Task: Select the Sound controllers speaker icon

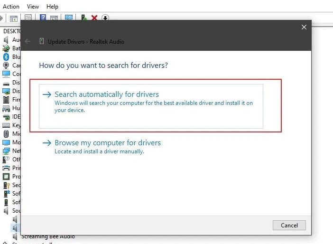Action: click(6, 211)
